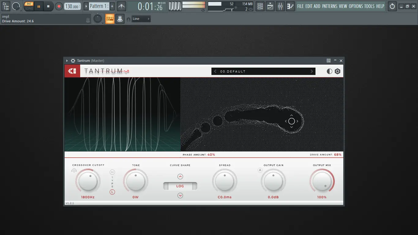
Task: Select previous Tantrum preset arrow
Action: (215, 71)
